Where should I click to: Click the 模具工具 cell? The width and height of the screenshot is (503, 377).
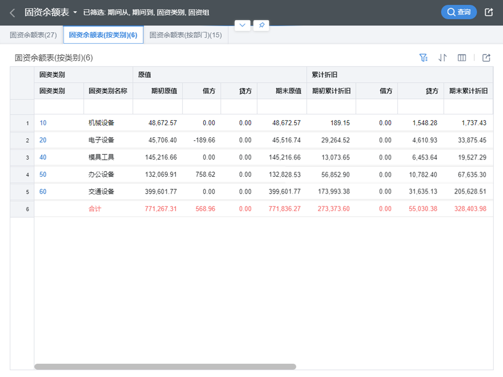[x=101, y=157]
